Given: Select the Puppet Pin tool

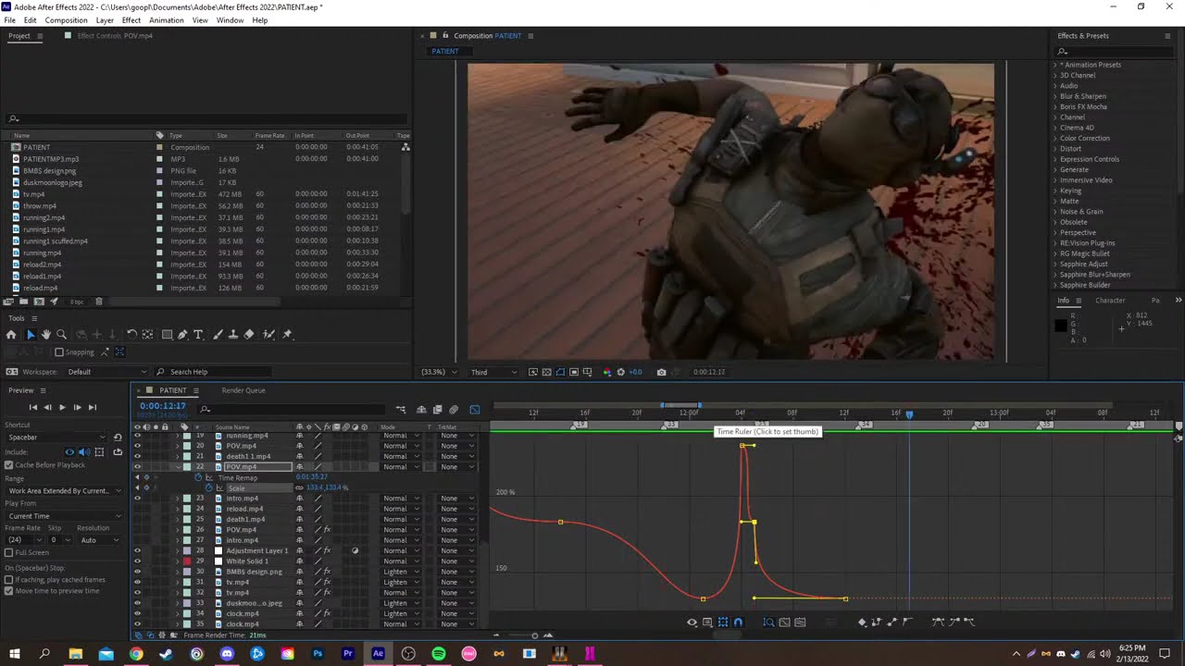Looking at the screenshot, I should point(287,335).
